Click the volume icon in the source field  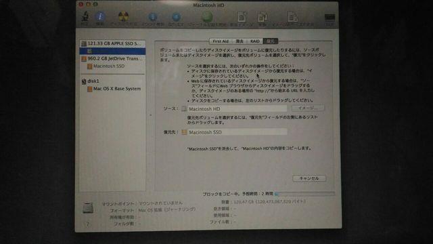[184, 108]
